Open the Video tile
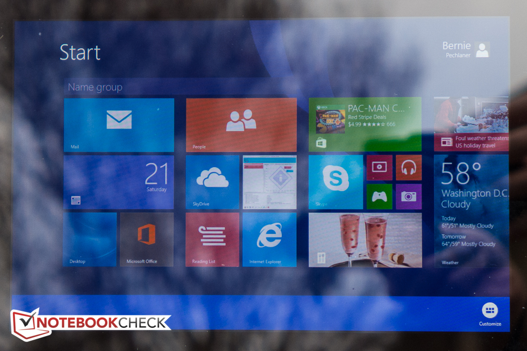The image size is (527, 351). (x=380, y=168)
